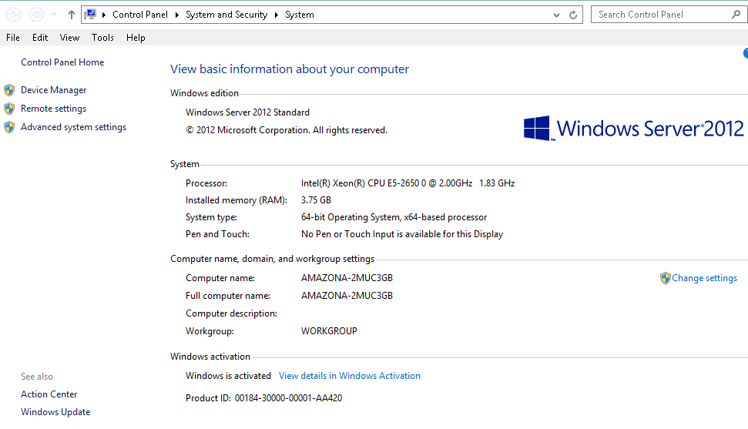Click 'No Pen or Touch Input' text

tap(402, 234)
